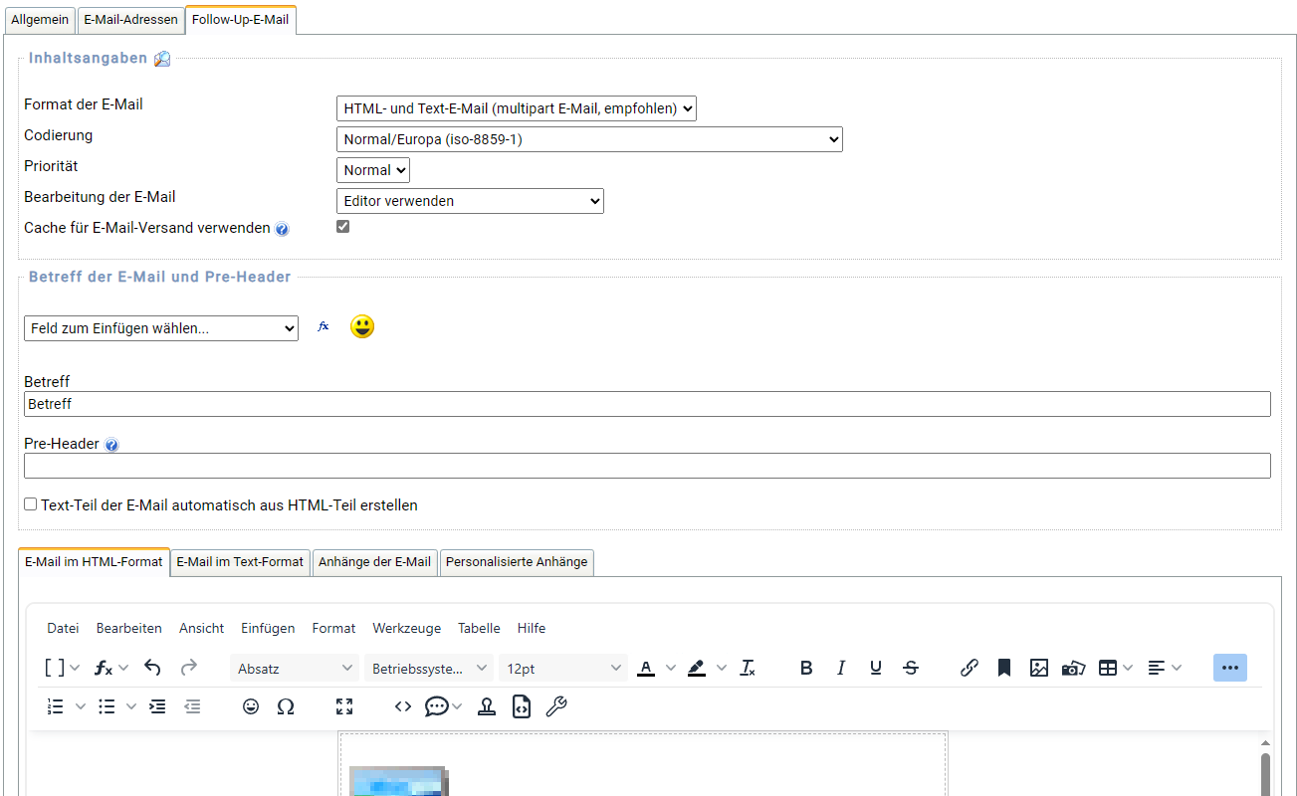Click into the Pre-Header input field

click(x=647, y=466)
